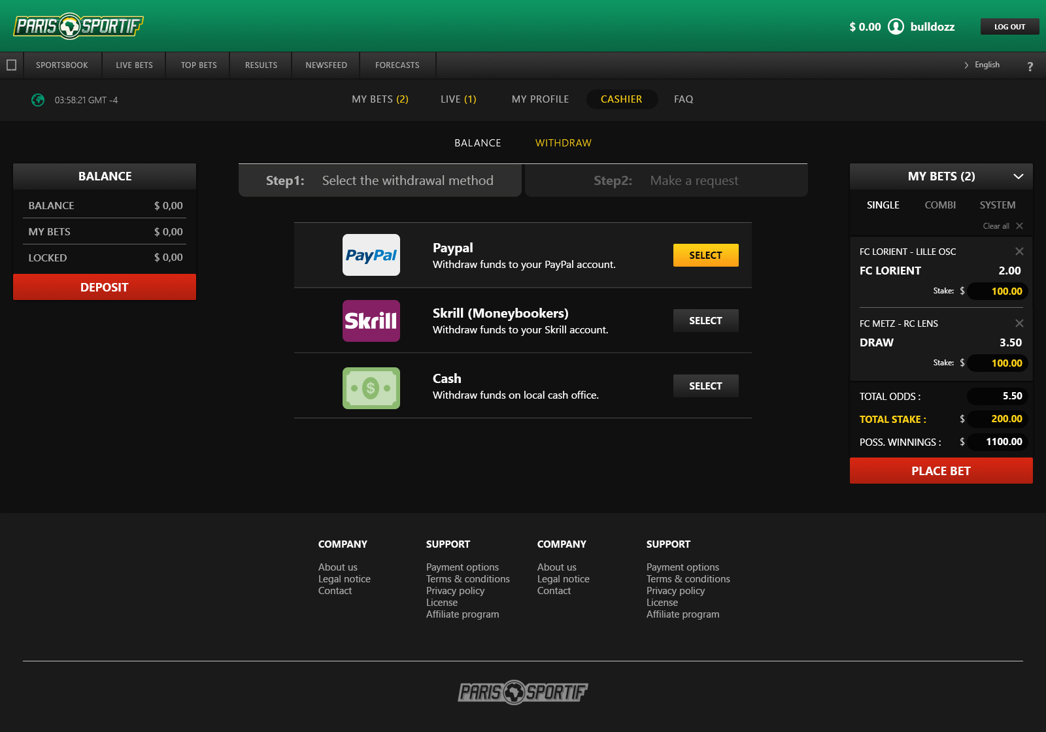Click the FC Lorient stake input field
This screenshot has height=732, width=1046.
click(998, 291)
